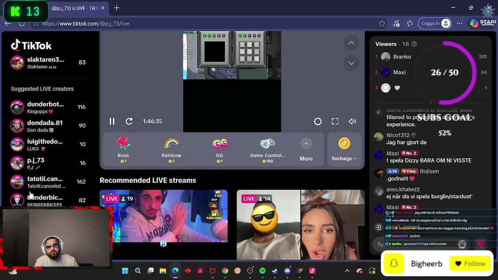The image size is (498, 280).
Task: Show hidden system tray icons
Action: coord(347,271)
